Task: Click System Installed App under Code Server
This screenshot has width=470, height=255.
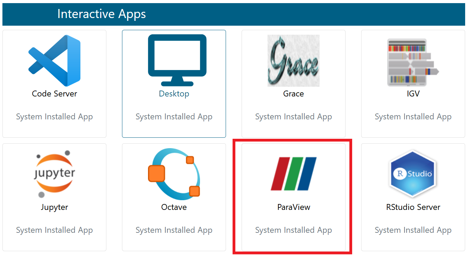Action: click(x=54, y=117)
